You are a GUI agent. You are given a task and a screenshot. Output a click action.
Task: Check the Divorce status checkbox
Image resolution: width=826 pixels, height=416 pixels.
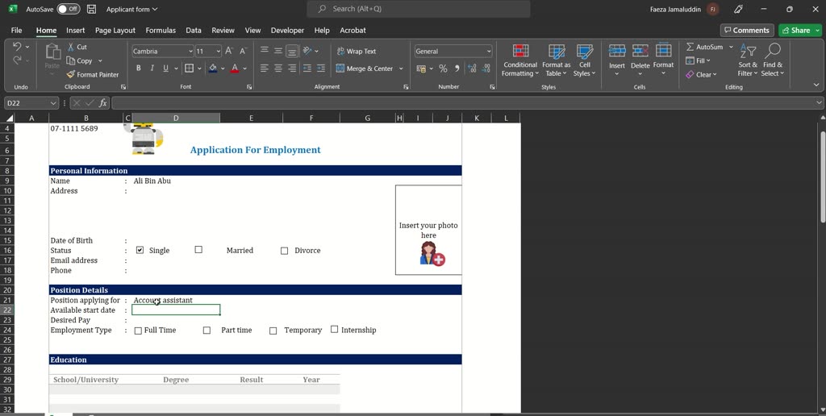(285, 251)
